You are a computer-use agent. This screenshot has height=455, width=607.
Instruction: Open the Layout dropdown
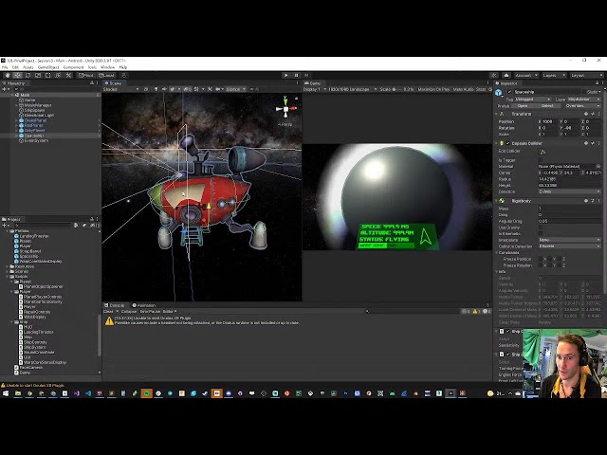(586, 76)
